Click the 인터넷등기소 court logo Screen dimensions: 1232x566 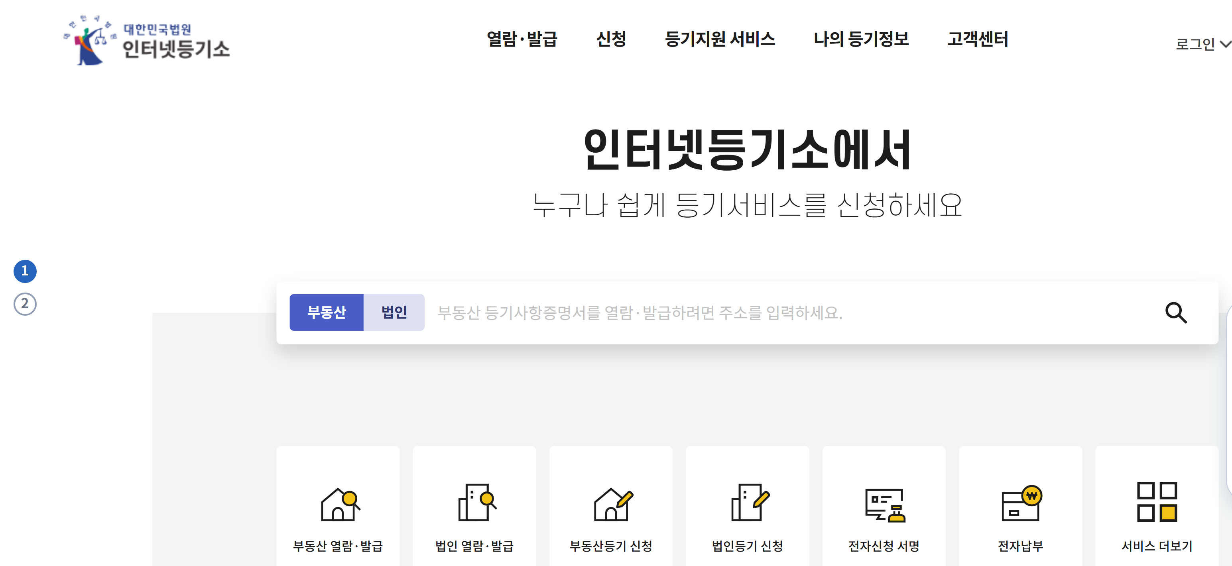tap(146, 41)
